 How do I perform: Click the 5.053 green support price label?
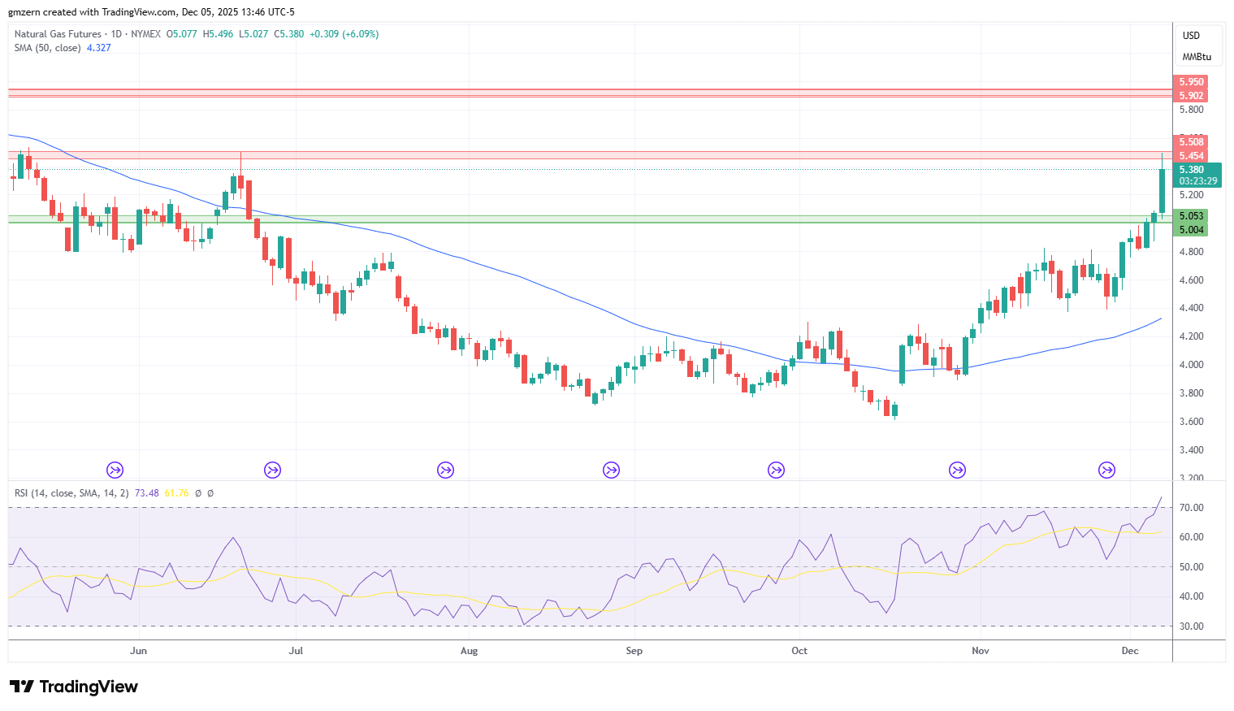click(x=1191, y=216)
